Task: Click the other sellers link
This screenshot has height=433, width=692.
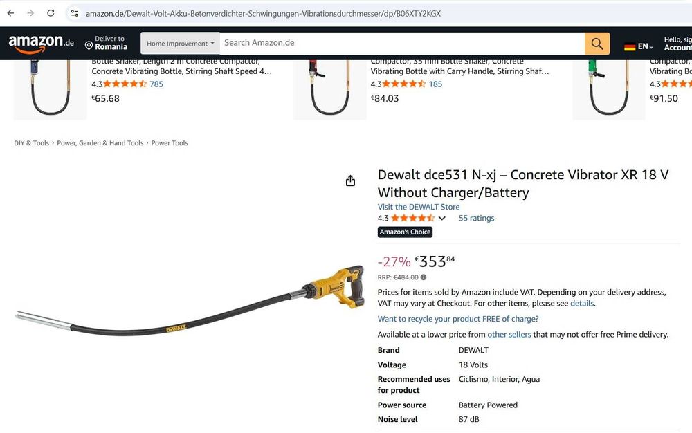Action: [x=509, y=335]
